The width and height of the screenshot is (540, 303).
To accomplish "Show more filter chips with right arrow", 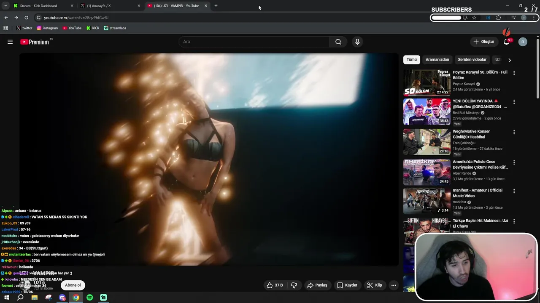I will pyautogui.click(x=509, y=60).
